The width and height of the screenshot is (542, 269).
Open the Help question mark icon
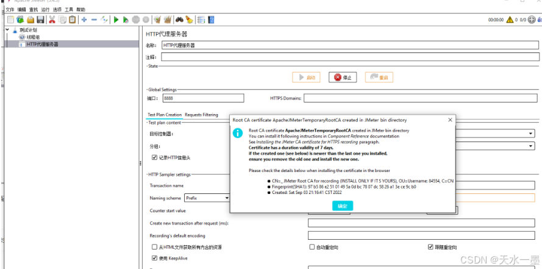pyautogui.click(x=211, y=20)
